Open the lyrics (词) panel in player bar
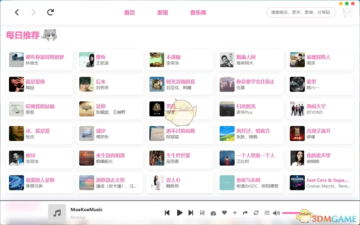 [202, 213]
